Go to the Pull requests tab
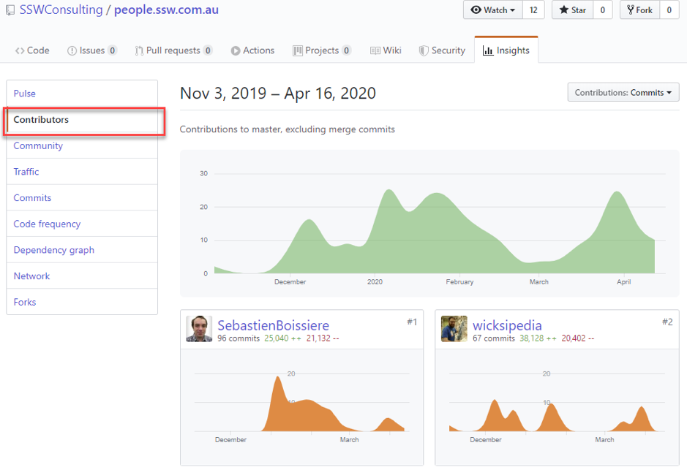Image resolution: width=687 pixels, height=470 pixels. 173,50
